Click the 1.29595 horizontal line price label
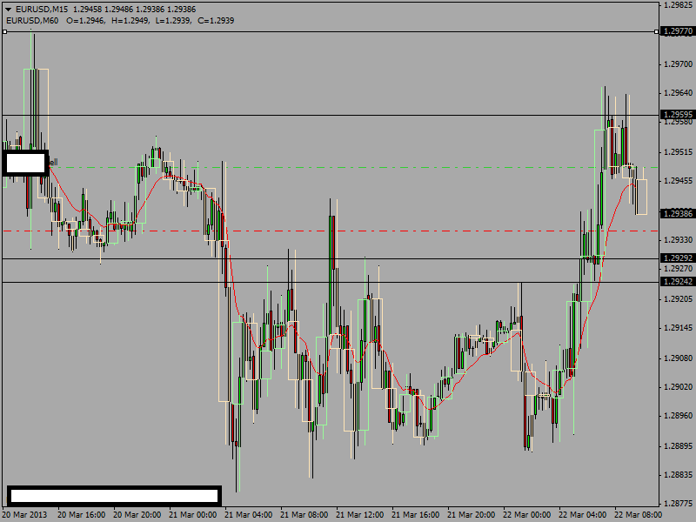Image resolution: width=696 pixels, height=522 pixels. pyautogui.click(x=678, y=115)
